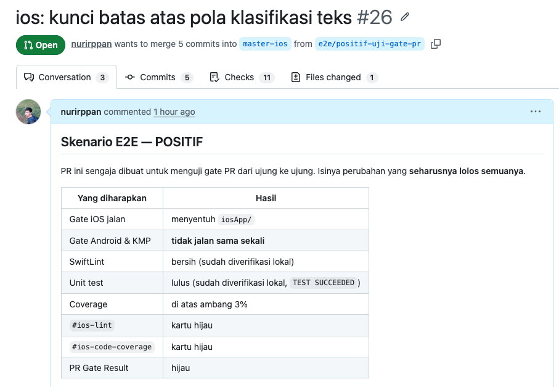
Task: Click the Open status badge
Action: click(41, 45)
